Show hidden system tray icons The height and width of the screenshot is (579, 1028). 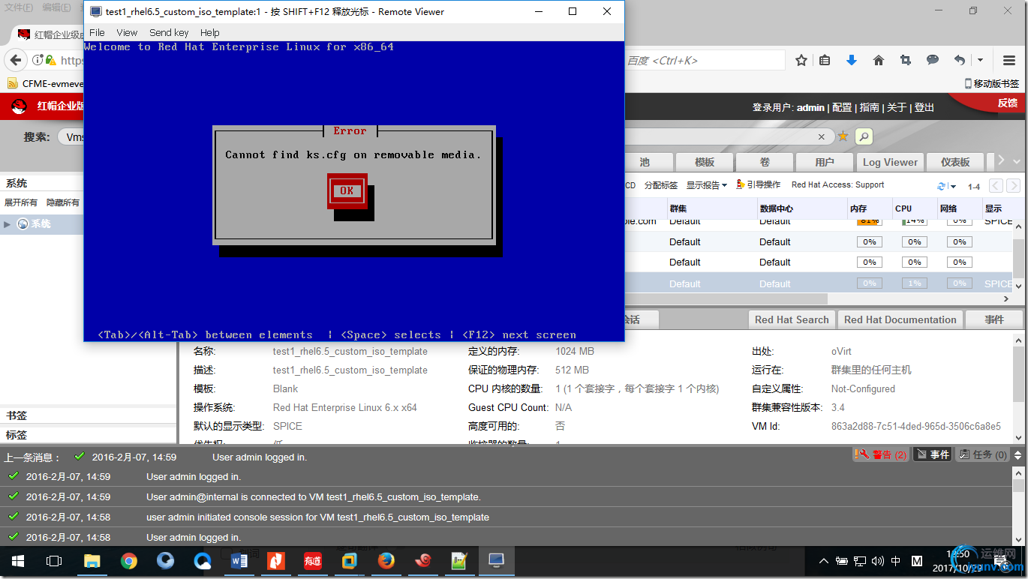point(824,561)
